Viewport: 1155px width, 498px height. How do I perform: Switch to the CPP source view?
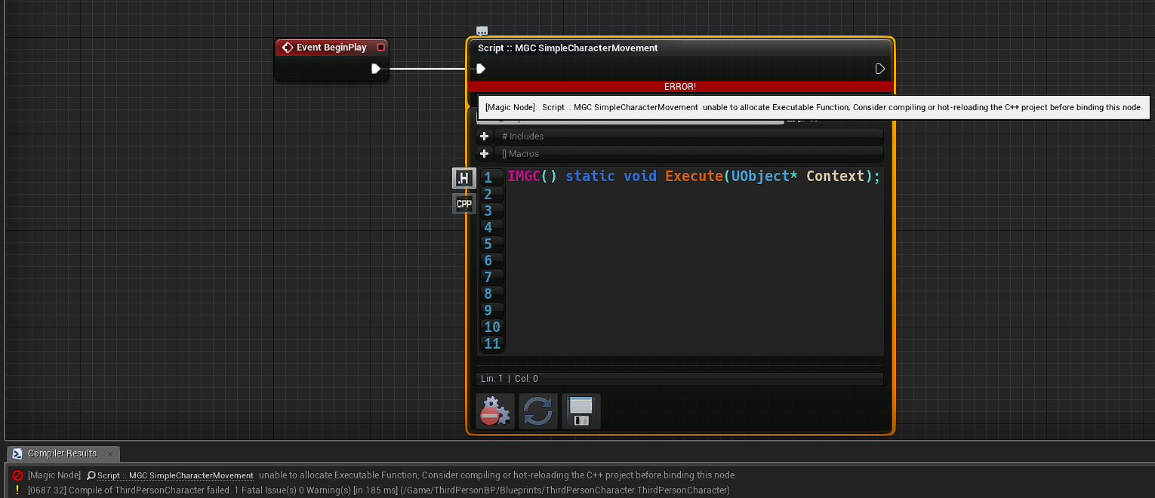(x=464, y=204)
